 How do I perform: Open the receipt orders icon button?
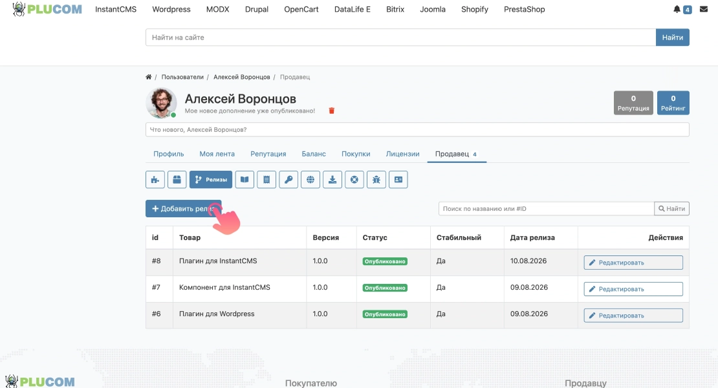[267, 180]
